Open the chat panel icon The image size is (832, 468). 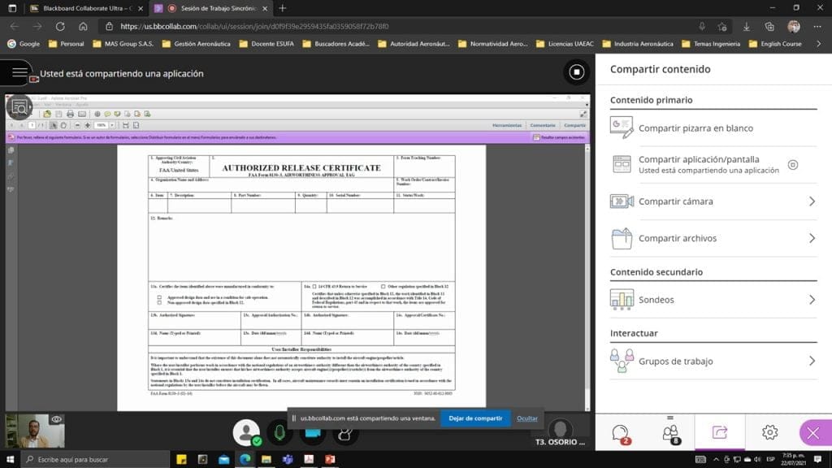click(621, 433)
